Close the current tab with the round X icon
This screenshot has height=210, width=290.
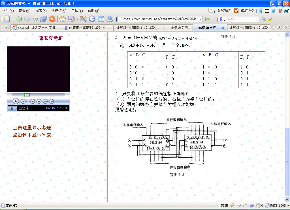click(x=286, y=28)
